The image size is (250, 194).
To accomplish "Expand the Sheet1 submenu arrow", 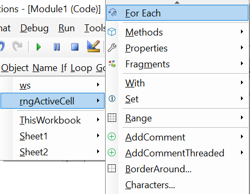I will (98, 136).
